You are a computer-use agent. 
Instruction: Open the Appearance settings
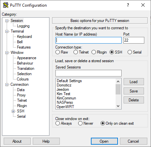click(27, 58)
